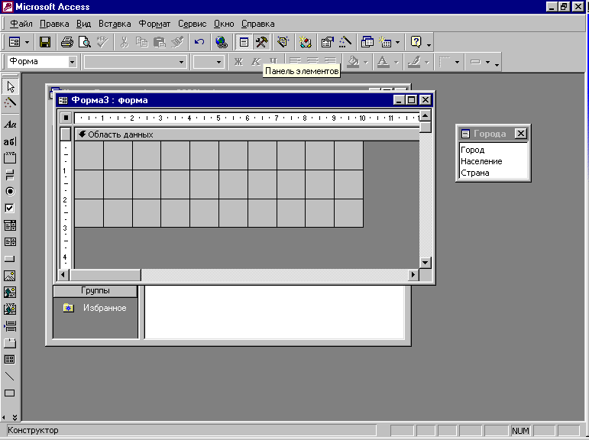This screenshot has height=440, width=589.
Task: Open the Font color dropdown arrow
Action: (396, 62)
